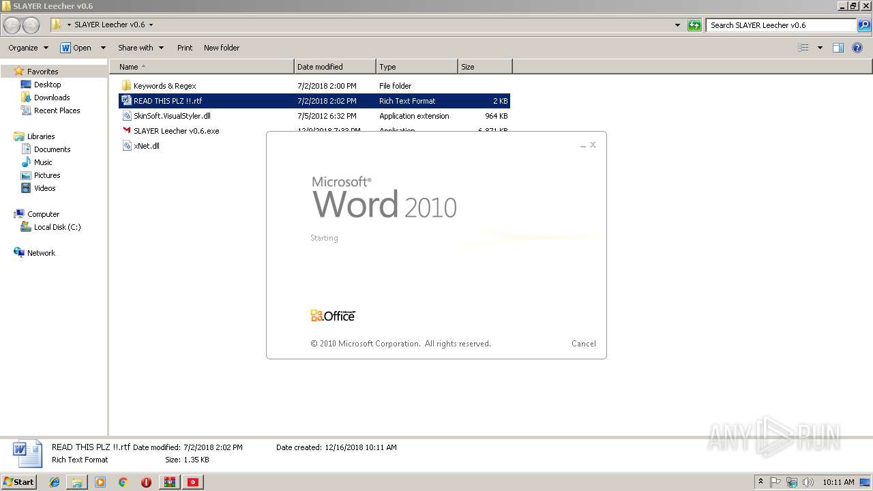Create a New folder
The width and height of the screenshot is (873, 491).
click(222, 48)
